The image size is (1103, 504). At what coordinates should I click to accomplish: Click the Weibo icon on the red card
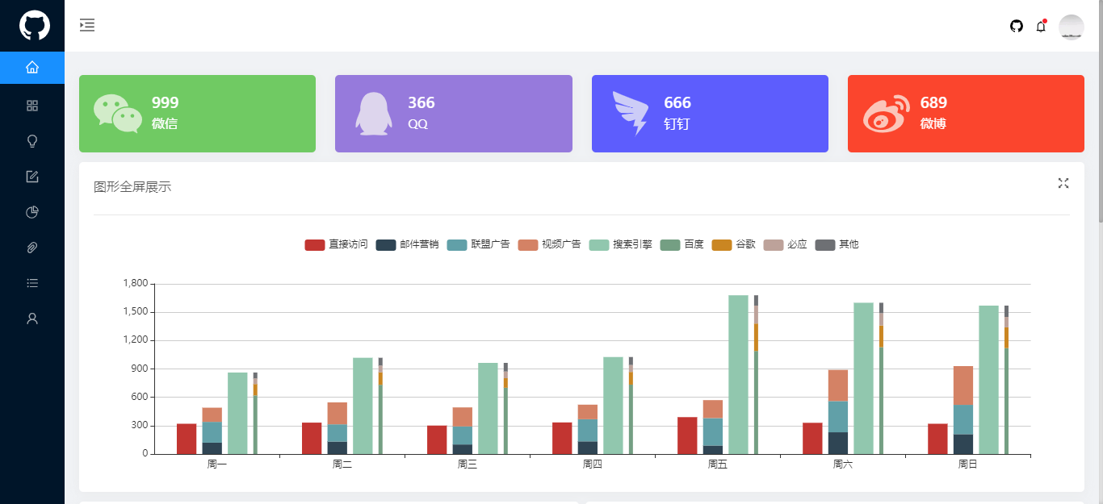click(x=887, y=115)
